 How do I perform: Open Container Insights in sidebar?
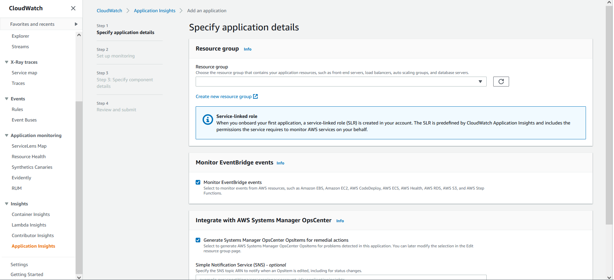pyautogui.click(x=31, y=214)
